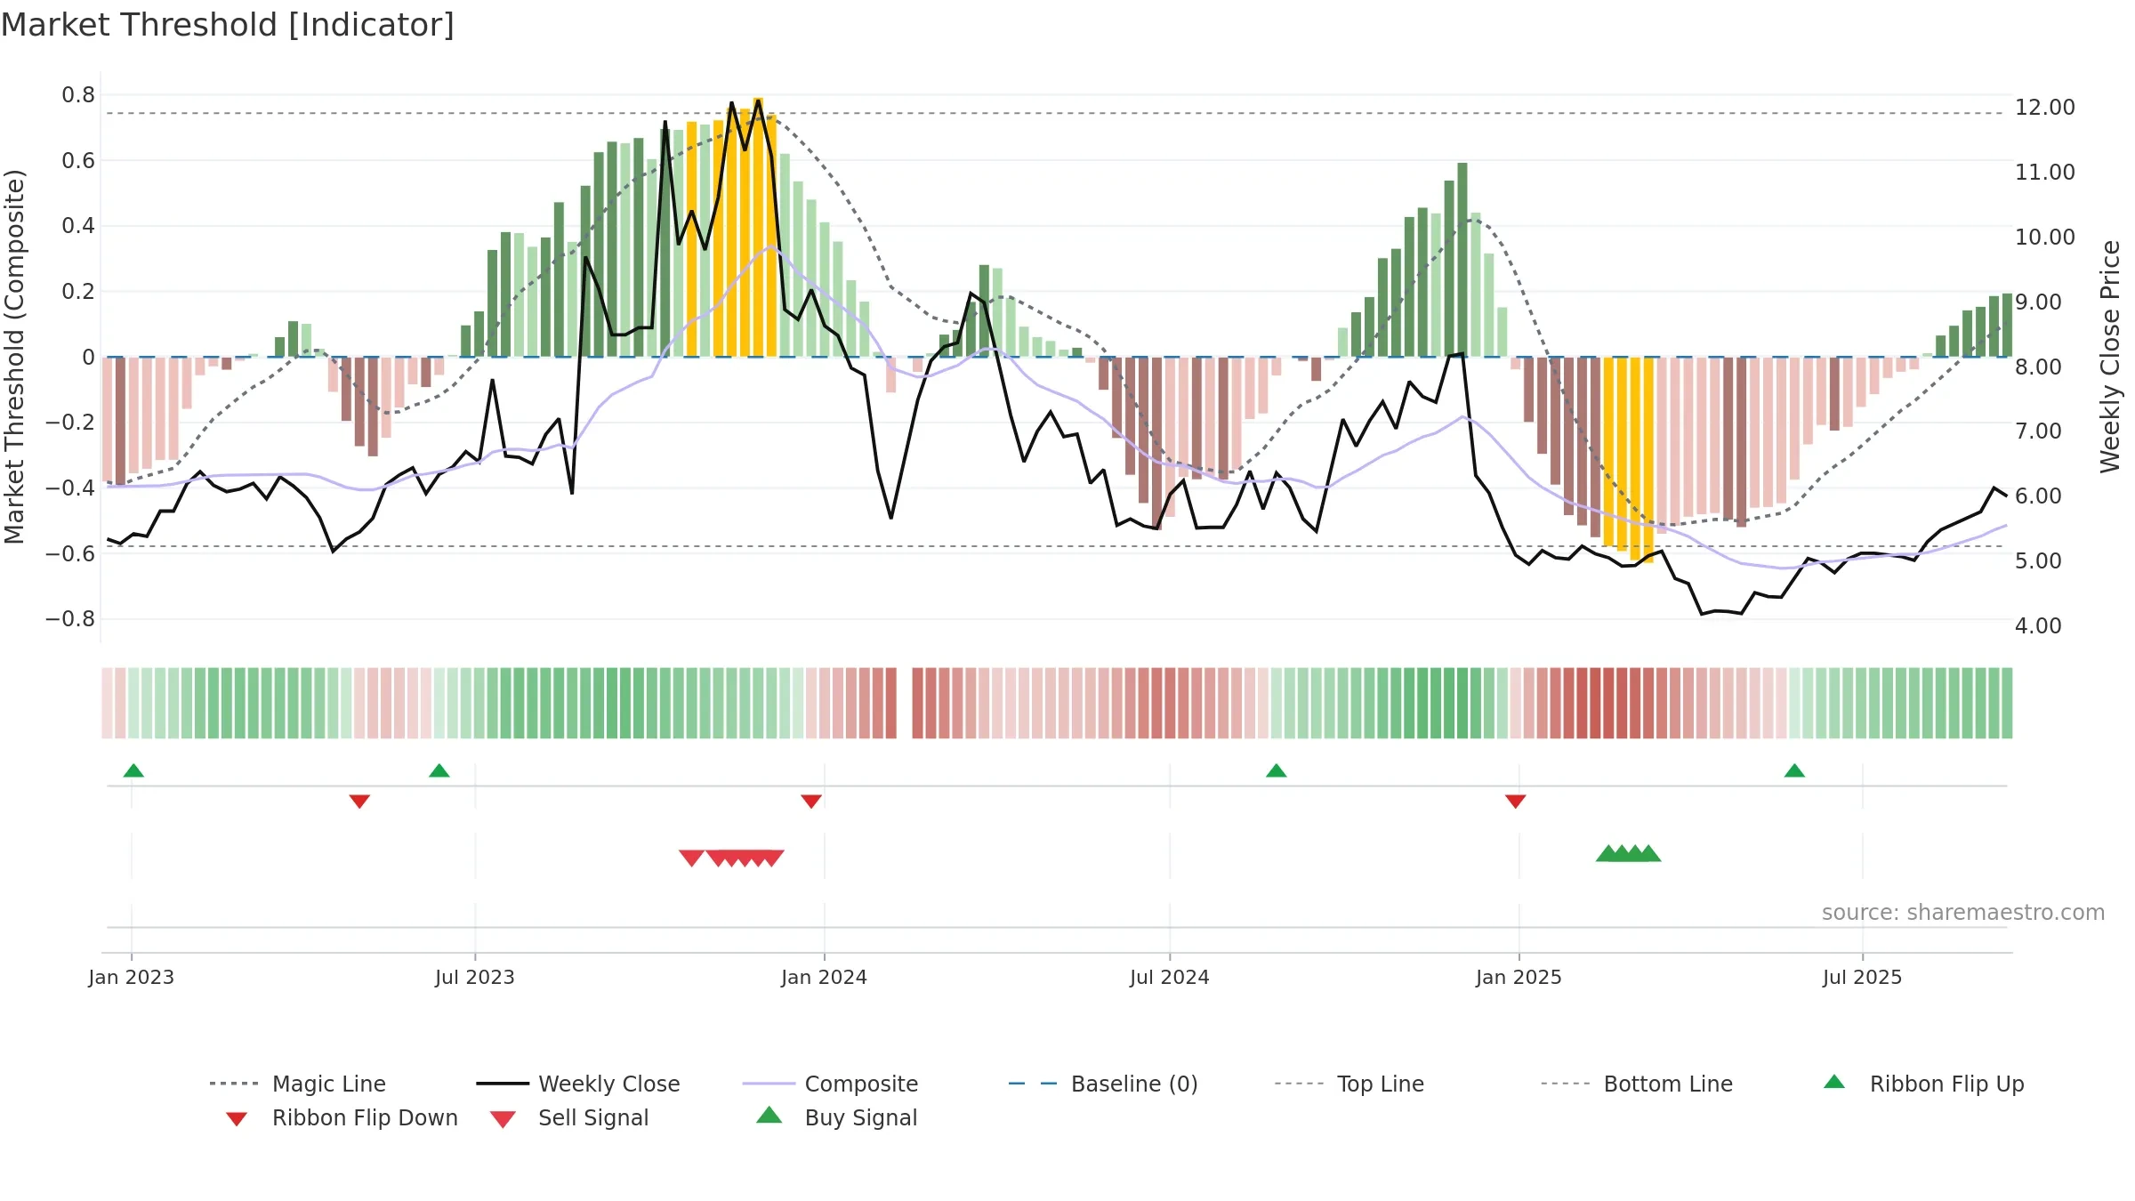
Task: Click the 12.00 price axis label
Action: [x=2045, y=107]
